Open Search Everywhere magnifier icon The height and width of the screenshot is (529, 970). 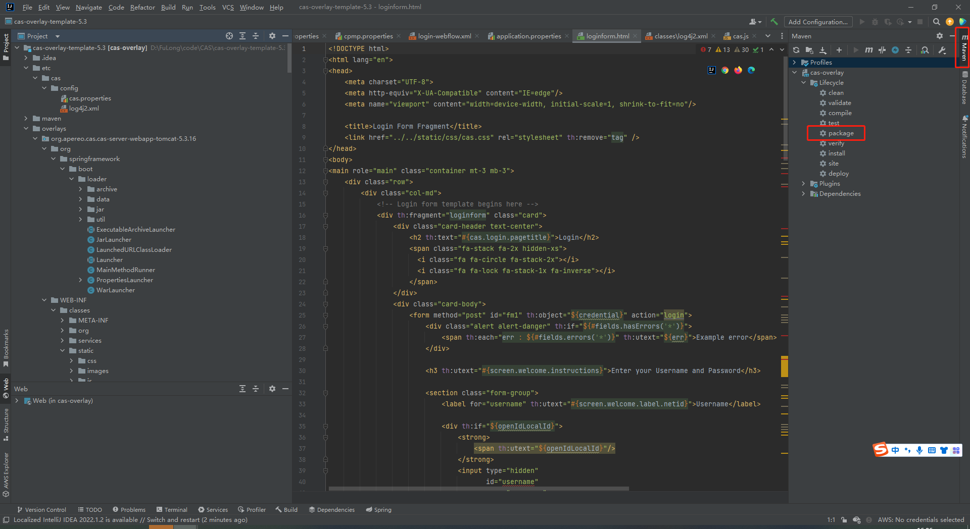pyautogui.click(x=937, y=22)
